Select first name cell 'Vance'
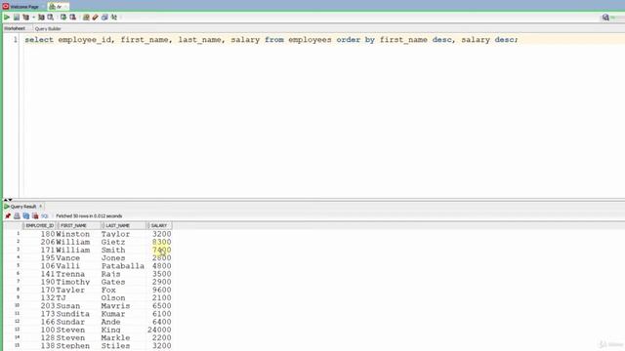This screenshot has width=625, height=351. coord(68,257)
